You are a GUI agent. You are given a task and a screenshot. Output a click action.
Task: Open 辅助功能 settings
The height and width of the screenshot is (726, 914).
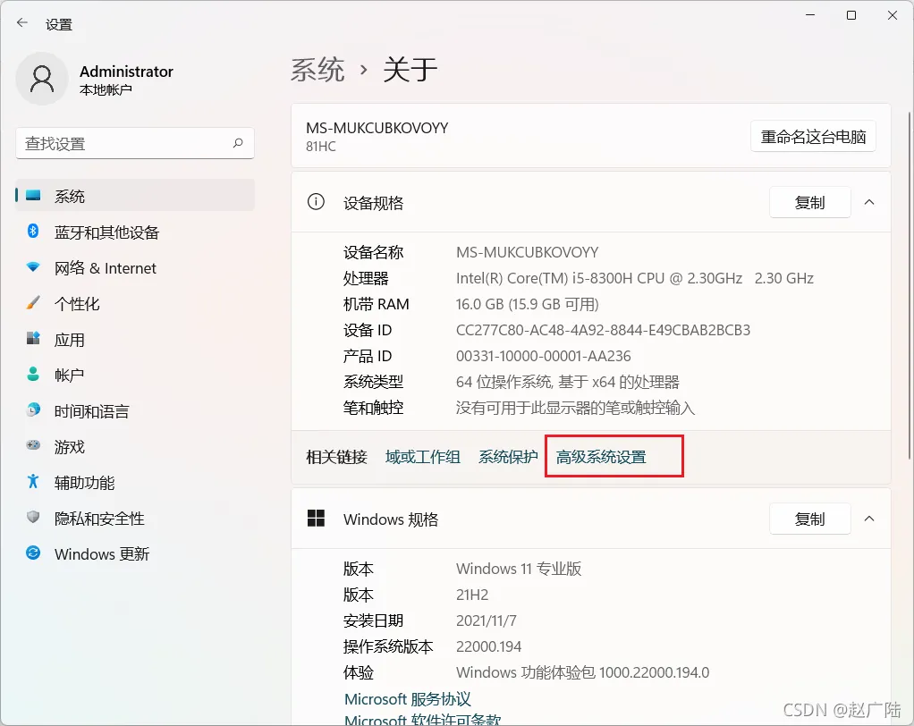point(135,482)
